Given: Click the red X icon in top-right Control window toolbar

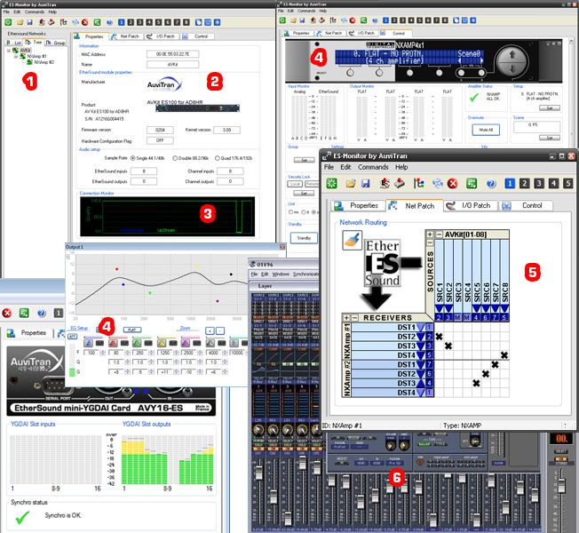Looking at the screenshot, I should pos(353,20).
